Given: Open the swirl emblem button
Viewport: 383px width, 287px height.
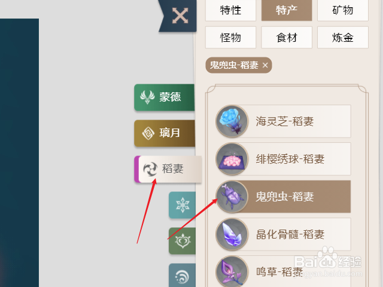Looking at the screenshot, I should pyautogui.click(x=182, y=276).
